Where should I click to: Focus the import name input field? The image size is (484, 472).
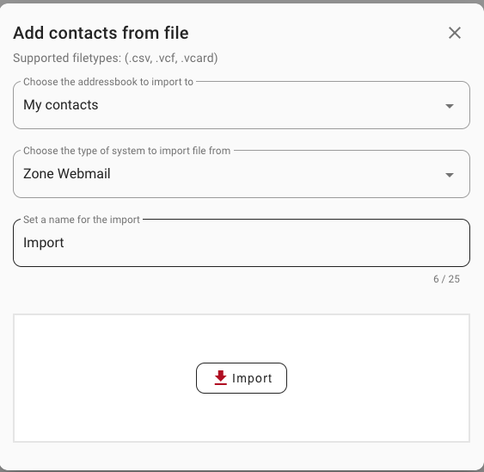coord(242,243)
